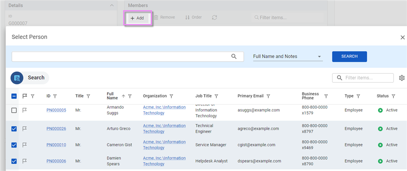The height and width of the screenshot is (171, 407).
Task: Click phone x9469 cell
Action: pos(315,145)
